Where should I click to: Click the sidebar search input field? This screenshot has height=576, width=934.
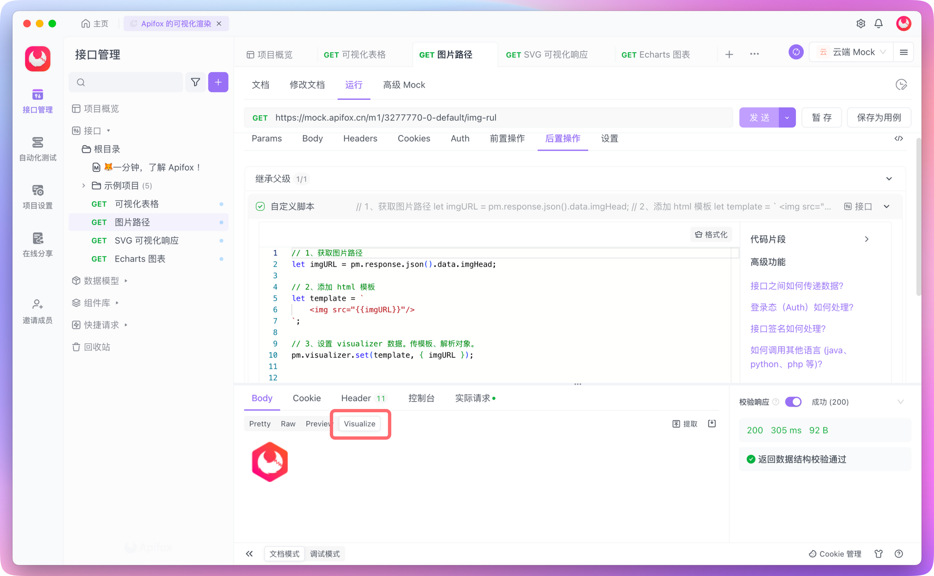tap(126, 82)
